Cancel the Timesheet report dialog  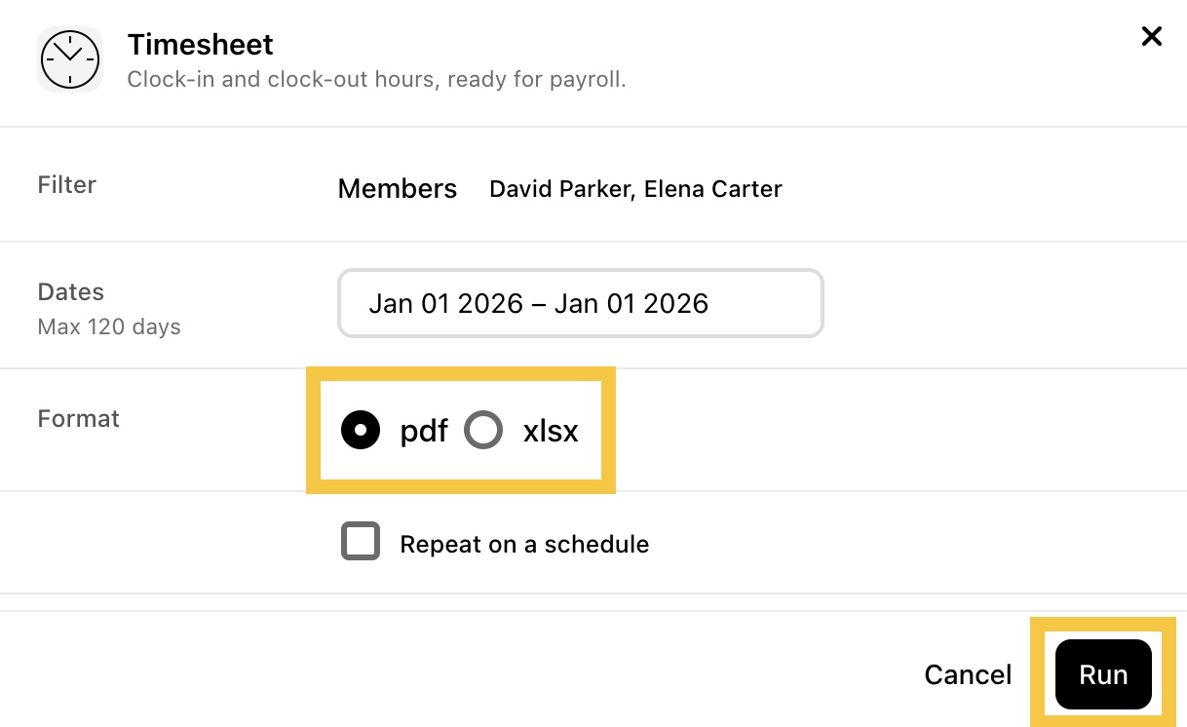pos(968,674)
